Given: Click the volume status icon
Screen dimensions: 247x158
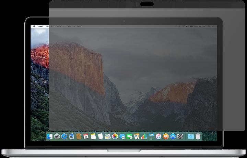Looking at the screenshot, I should click(x=187, y=26).
